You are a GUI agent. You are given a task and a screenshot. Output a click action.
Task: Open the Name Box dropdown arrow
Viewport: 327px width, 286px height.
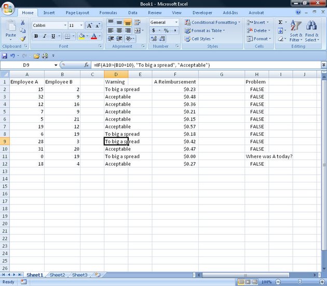(56, 65)
